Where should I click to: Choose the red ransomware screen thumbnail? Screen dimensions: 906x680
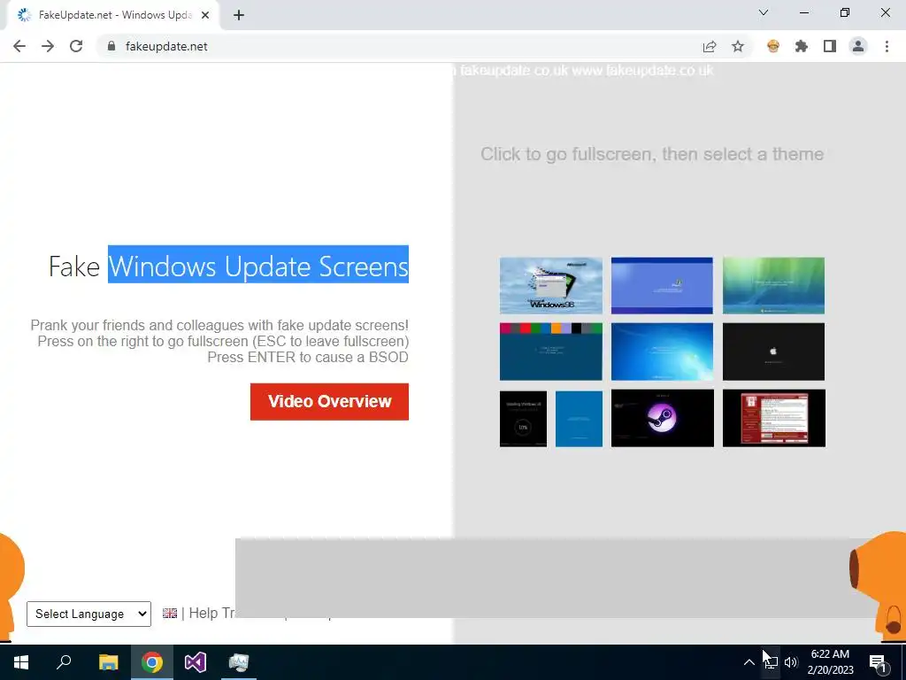[x=773, y=418]
